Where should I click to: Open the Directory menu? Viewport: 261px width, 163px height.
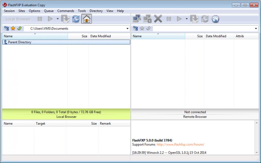point(96,11)
